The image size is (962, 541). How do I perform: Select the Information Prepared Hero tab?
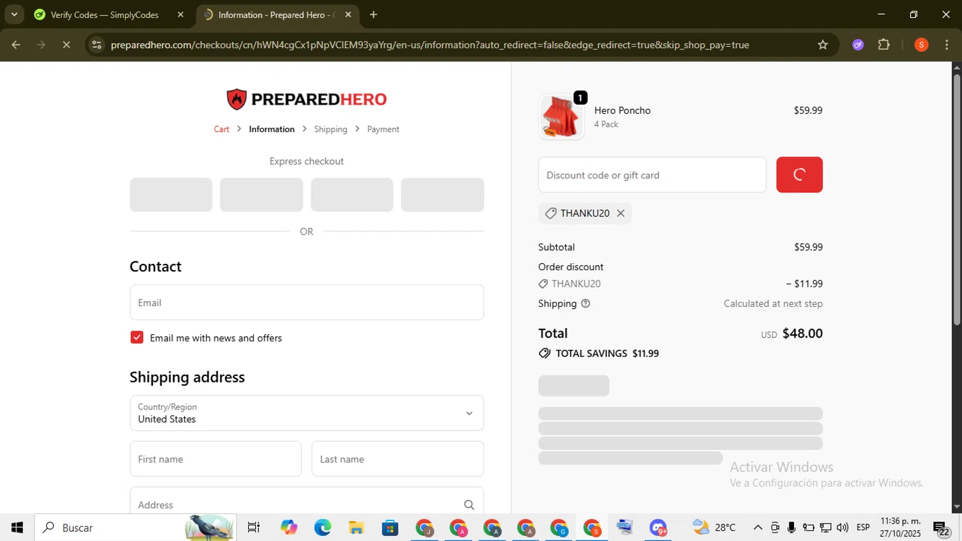[x=276, y=15]
